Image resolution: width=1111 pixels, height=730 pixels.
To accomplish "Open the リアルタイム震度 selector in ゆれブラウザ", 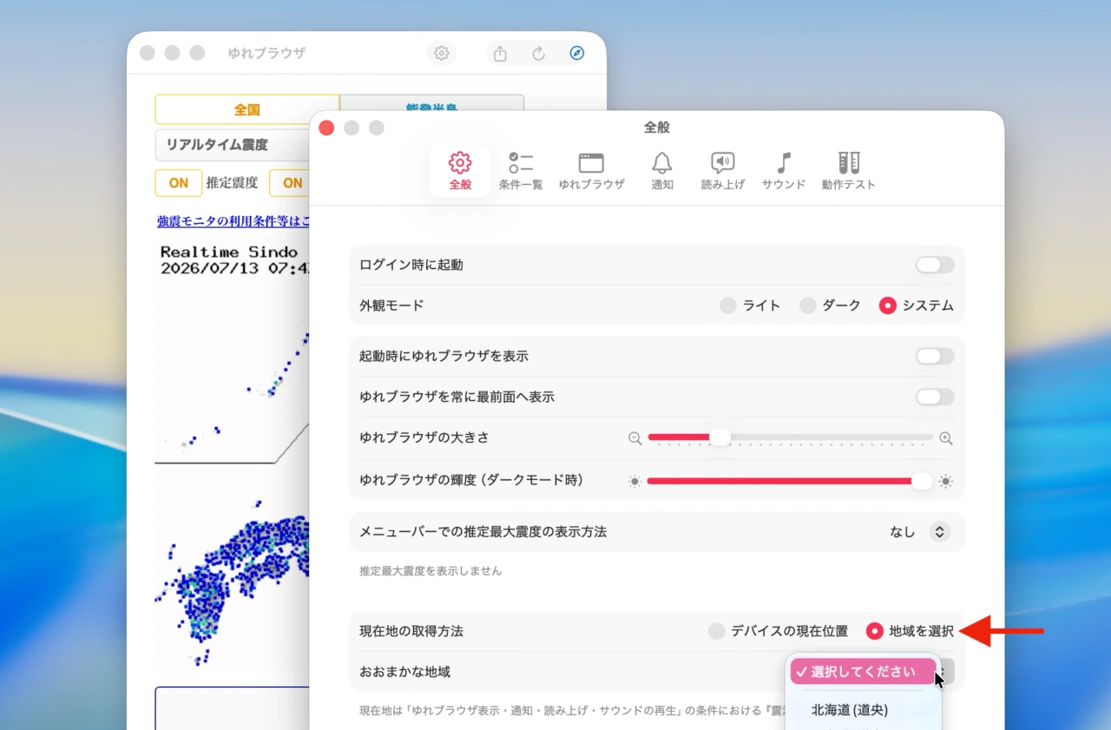I will point(232,146).
